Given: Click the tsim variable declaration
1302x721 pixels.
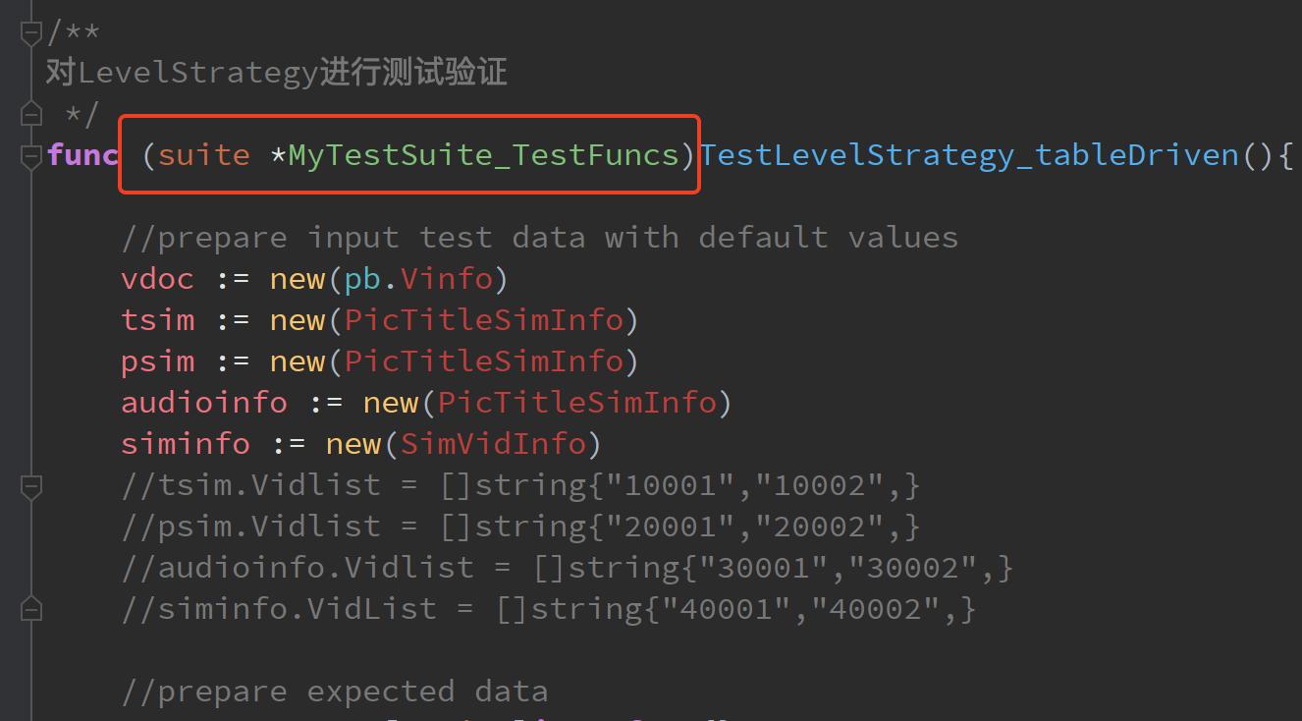Looking at the screenshot, I should click(x=157, y=320).
